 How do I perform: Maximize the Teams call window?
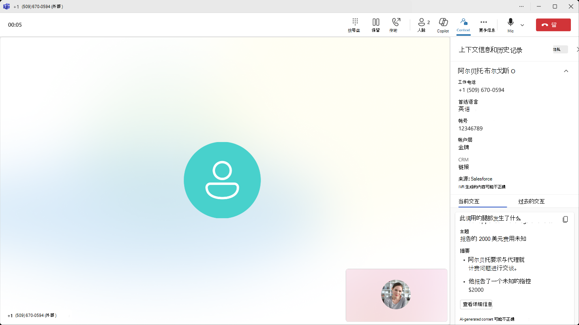[555, 6]
